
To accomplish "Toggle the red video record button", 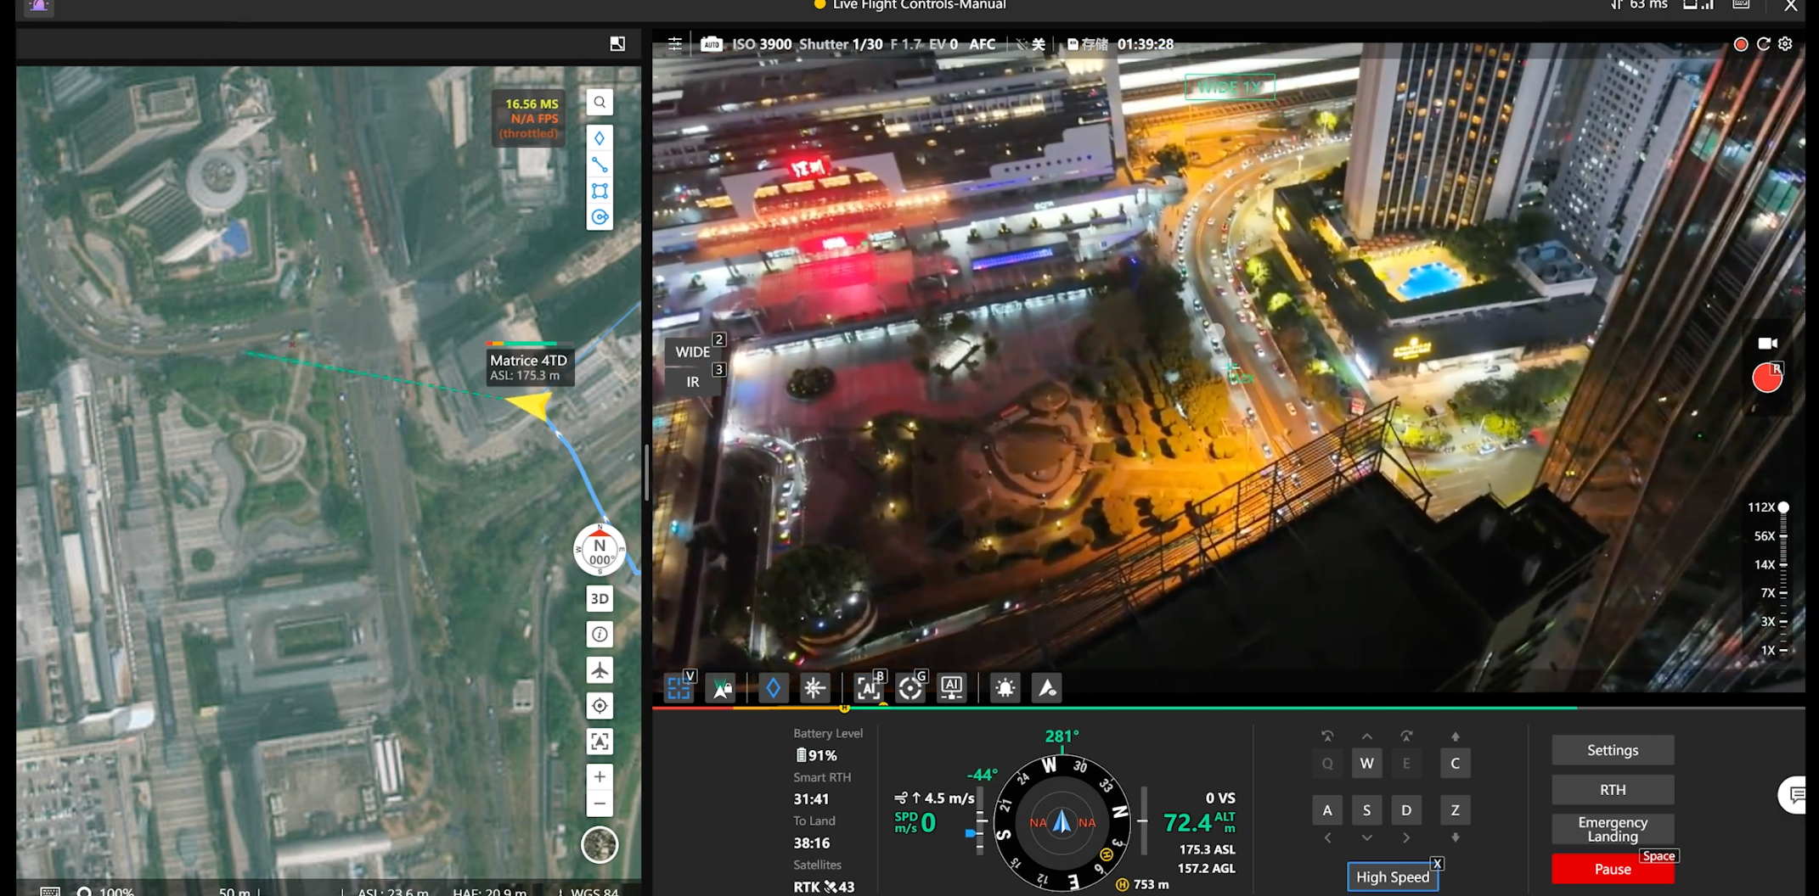I will coord(1767,378).
